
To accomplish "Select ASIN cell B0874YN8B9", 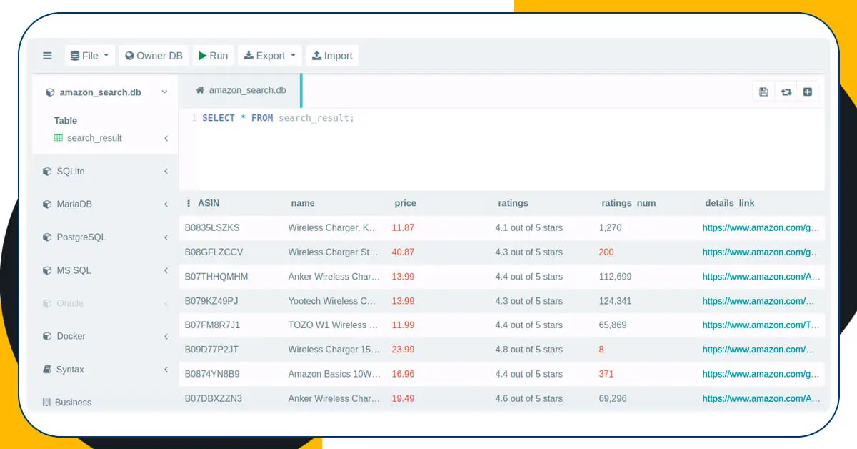I will [x=212, y=374].
